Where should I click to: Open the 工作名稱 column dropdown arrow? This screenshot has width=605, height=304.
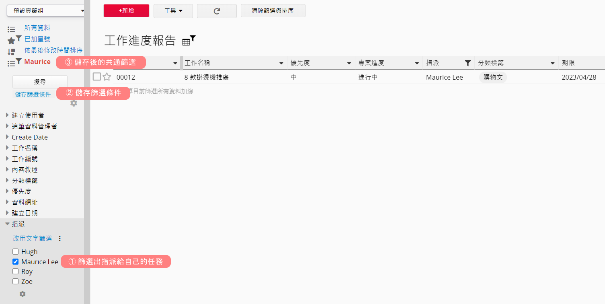click(281, 64)
